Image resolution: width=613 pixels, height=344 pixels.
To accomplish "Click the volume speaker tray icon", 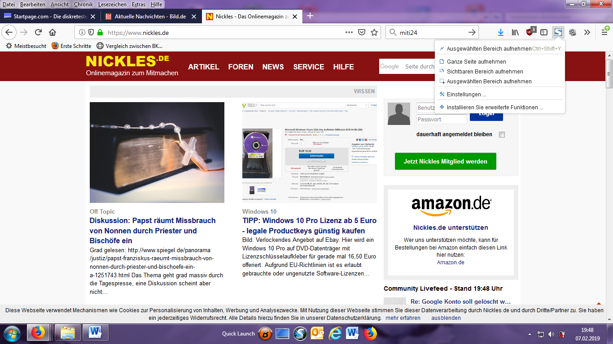I will (x=551, y=334).
